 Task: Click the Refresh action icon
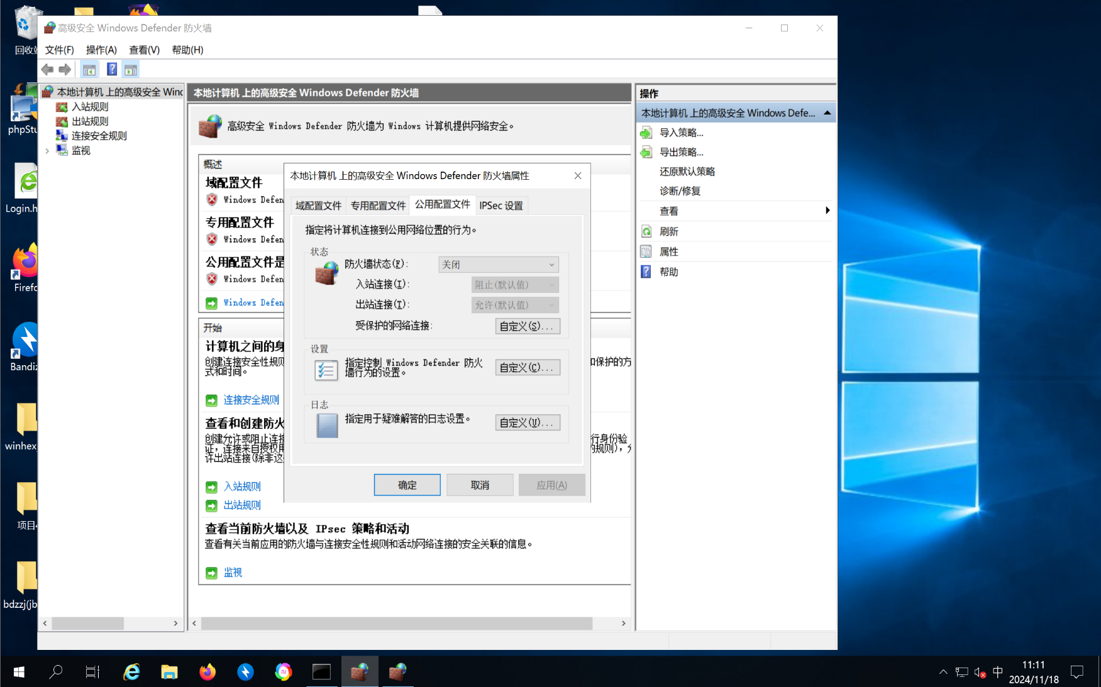pyautogui.click(x=646, y=231)
